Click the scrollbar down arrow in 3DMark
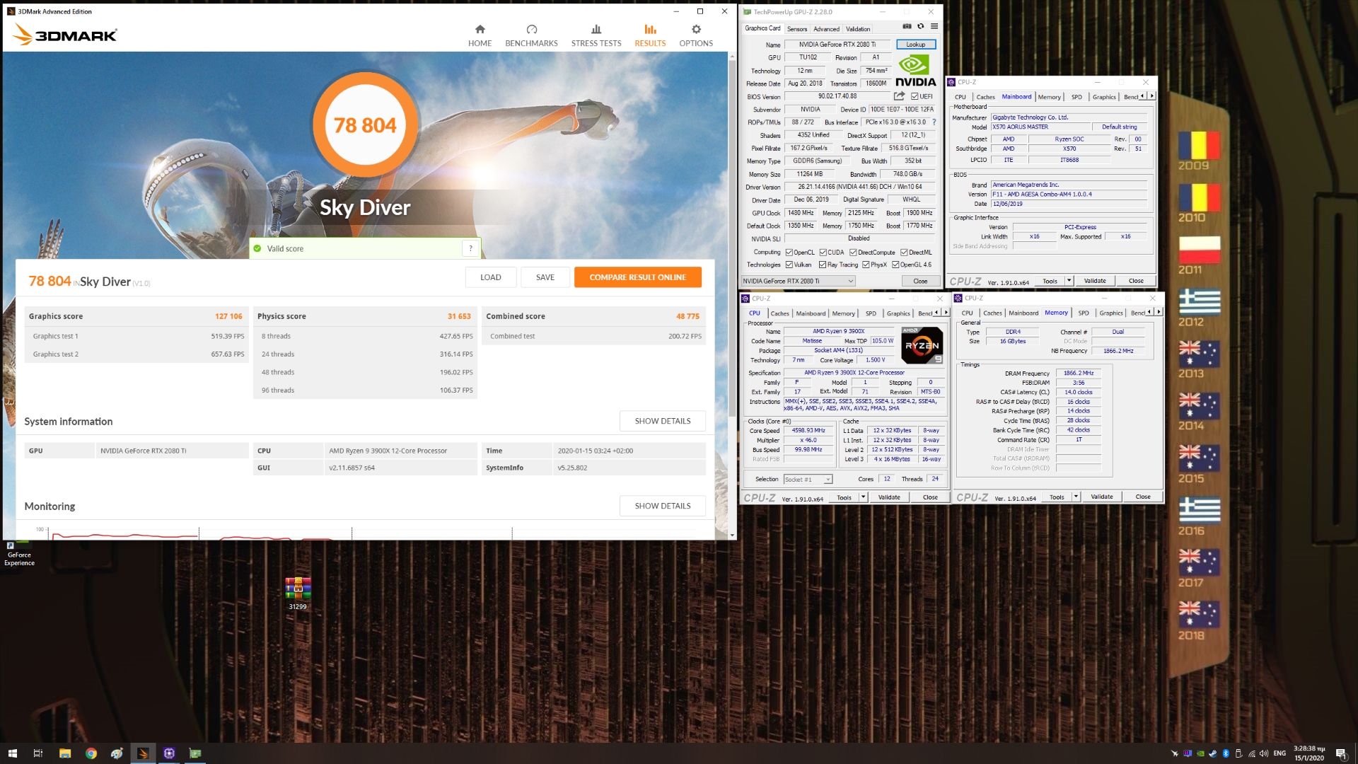 point(731,536)
